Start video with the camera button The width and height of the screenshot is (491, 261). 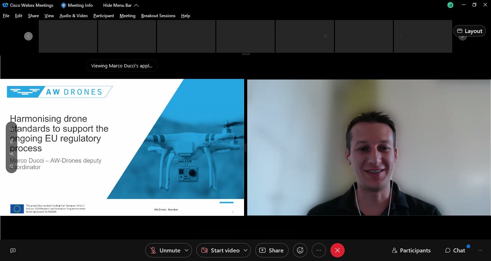[x=220, y=250]
